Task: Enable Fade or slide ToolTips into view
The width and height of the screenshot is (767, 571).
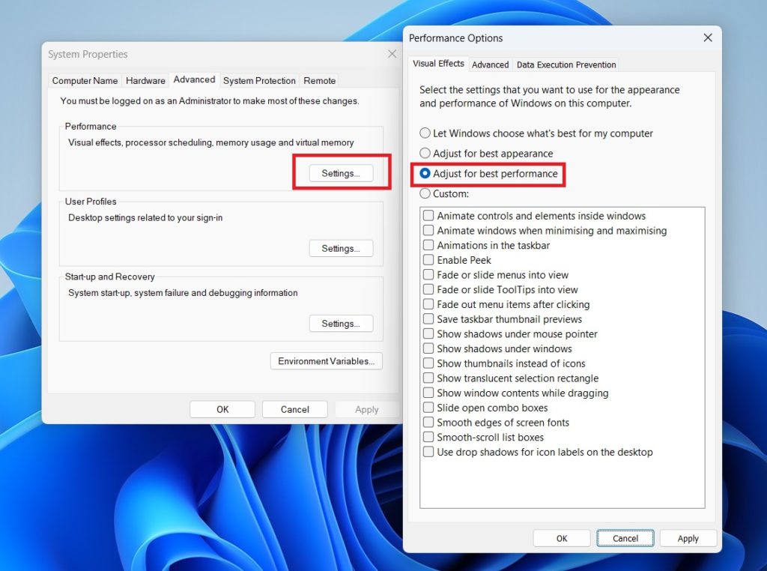Action: click(428, 289)
